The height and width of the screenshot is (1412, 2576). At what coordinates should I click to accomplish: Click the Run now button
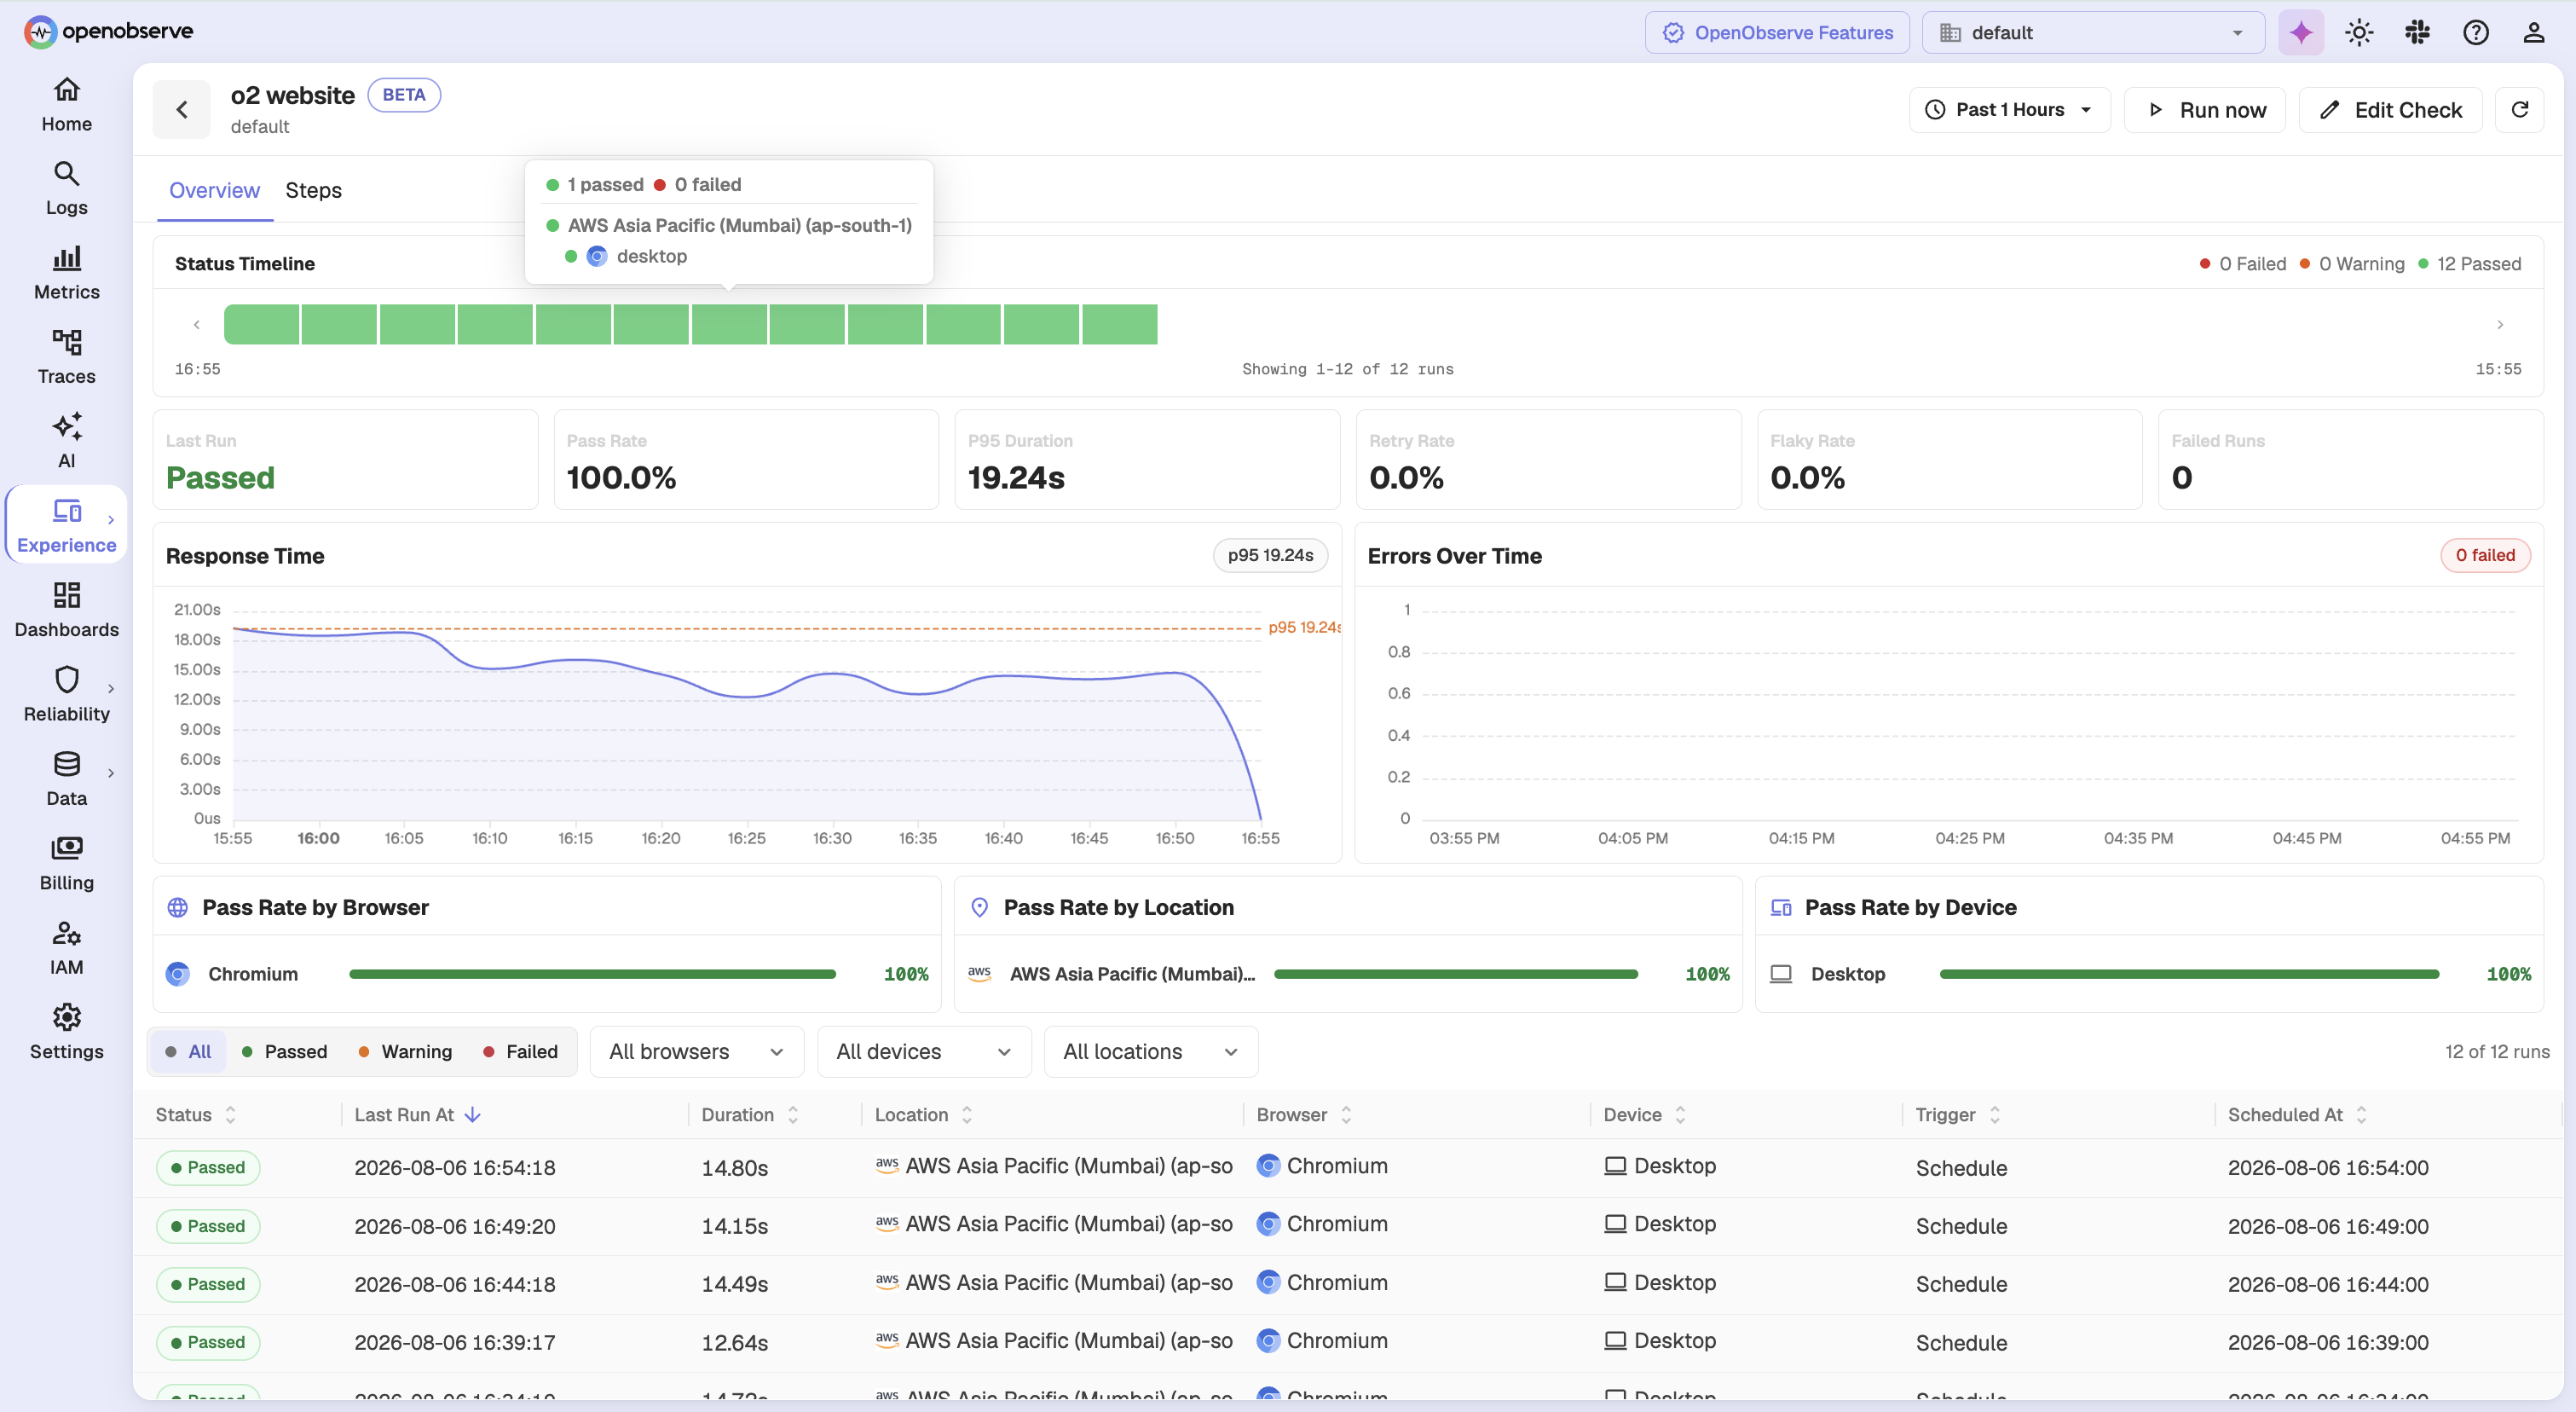2205,109
